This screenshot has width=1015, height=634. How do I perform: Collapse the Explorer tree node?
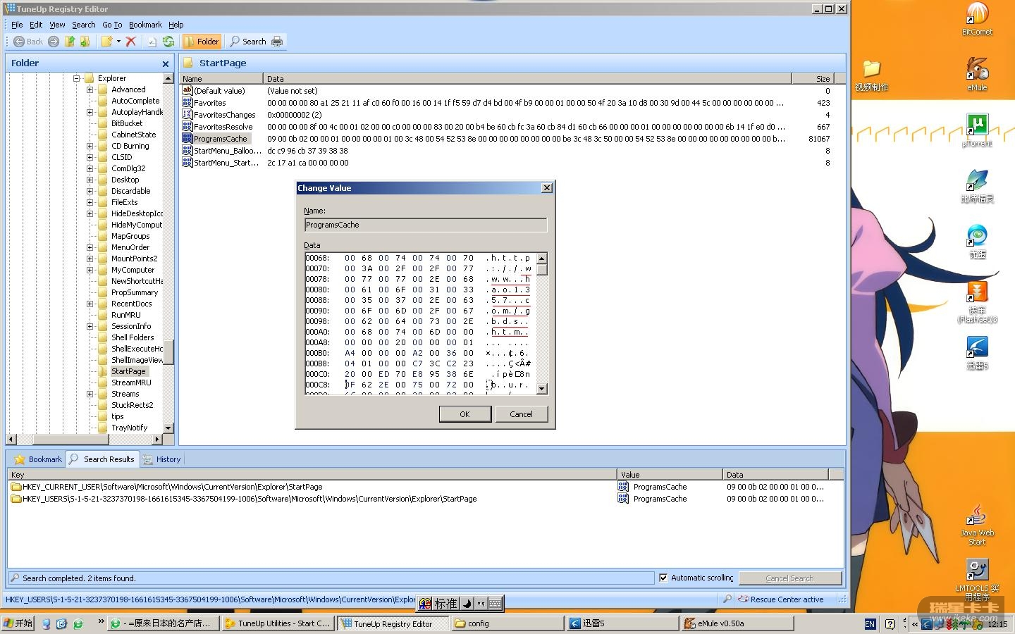point(77,78)
